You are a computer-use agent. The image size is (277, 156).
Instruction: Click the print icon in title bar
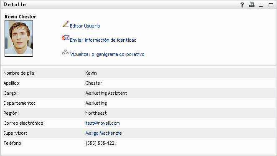(x=252, y=5)
